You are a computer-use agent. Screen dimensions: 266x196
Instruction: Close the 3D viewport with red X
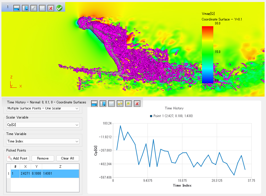(51, 8)
